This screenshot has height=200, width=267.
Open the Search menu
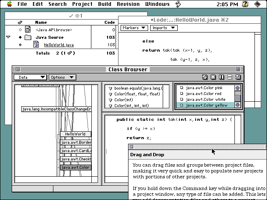click(x=58, y=4)
